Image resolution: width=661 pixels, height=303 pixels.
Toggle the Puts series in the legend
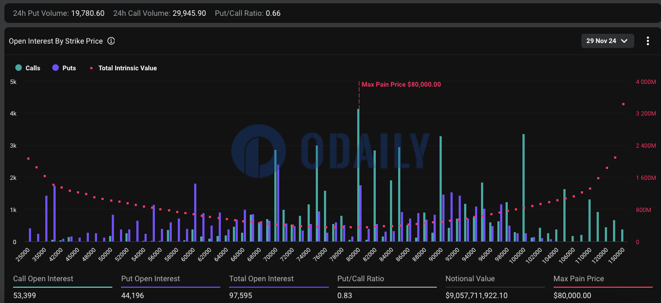(x=64, y=68)
